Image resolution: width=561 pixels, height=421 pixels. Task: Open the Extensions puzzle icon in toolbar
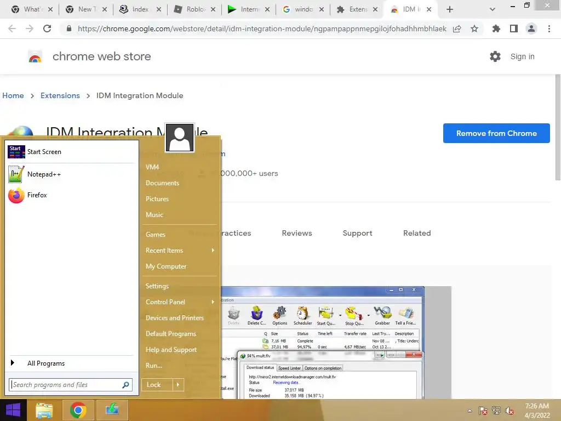pos(496,29)
